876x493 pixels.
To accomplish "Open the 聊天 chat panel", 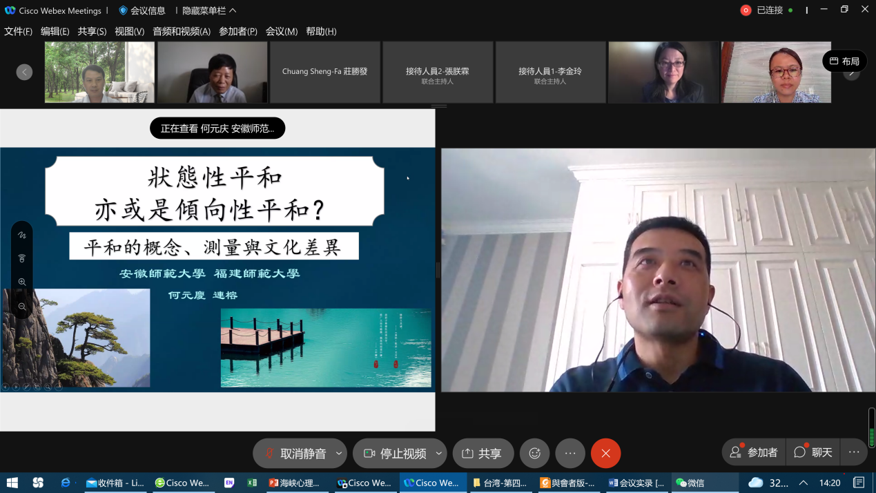I will (813, 452).
